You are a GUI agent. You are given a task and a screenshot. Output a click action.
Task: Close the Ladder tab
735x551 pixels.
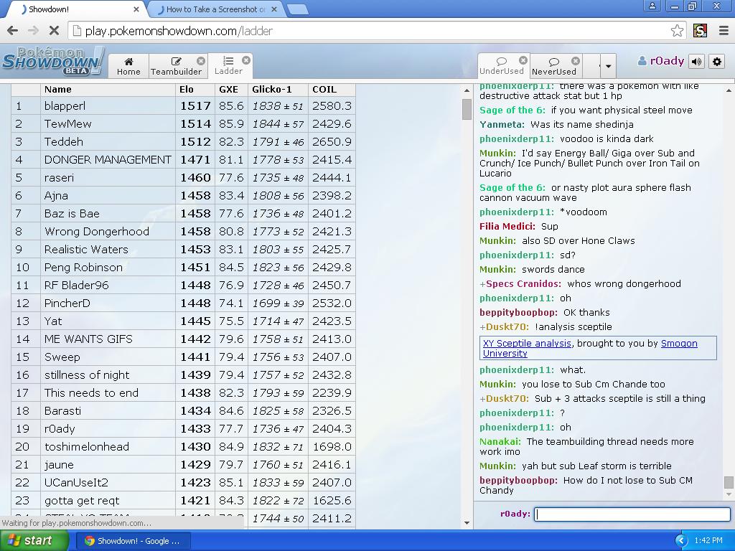pos(246,60)
